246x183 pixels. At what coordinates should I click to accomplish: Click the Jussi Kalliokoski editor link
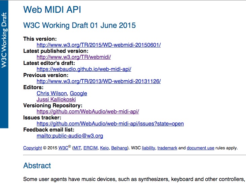(x=56, y=100)
